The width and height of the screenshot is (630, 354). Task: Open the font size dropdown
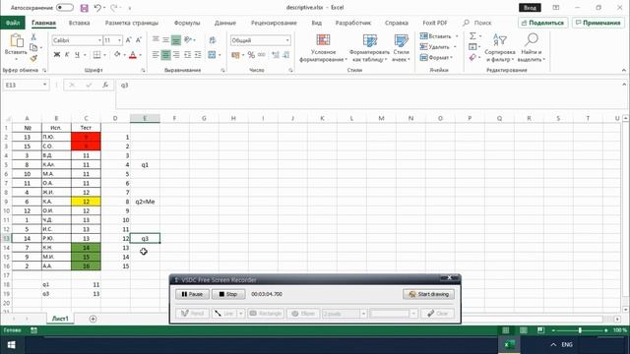tap(119, 40)
